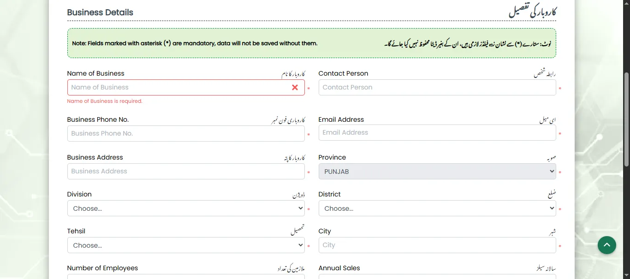This screenshot has height=279, width=630.
Task: Focus the Name of Business field
Action: 178,88
